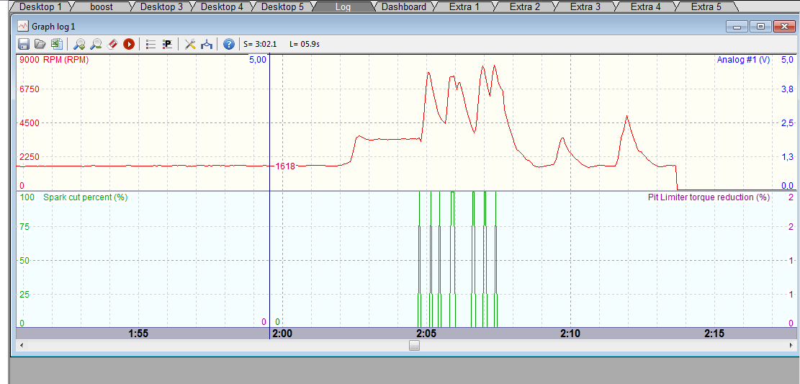Screen dimensions: 800x384
Task: Switch to the Dashboard tab
Action: (x=403, y=6)
